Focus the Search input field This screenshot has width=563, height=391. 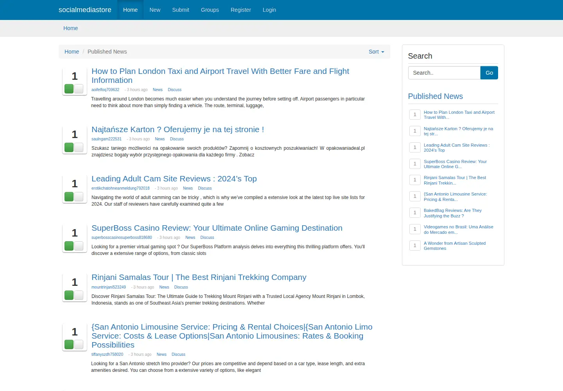[x=444, y=73]
